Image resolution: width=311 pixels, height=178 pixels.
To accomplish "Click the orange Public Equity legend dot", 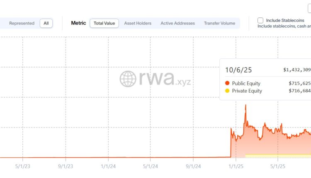I will point(227,83).
